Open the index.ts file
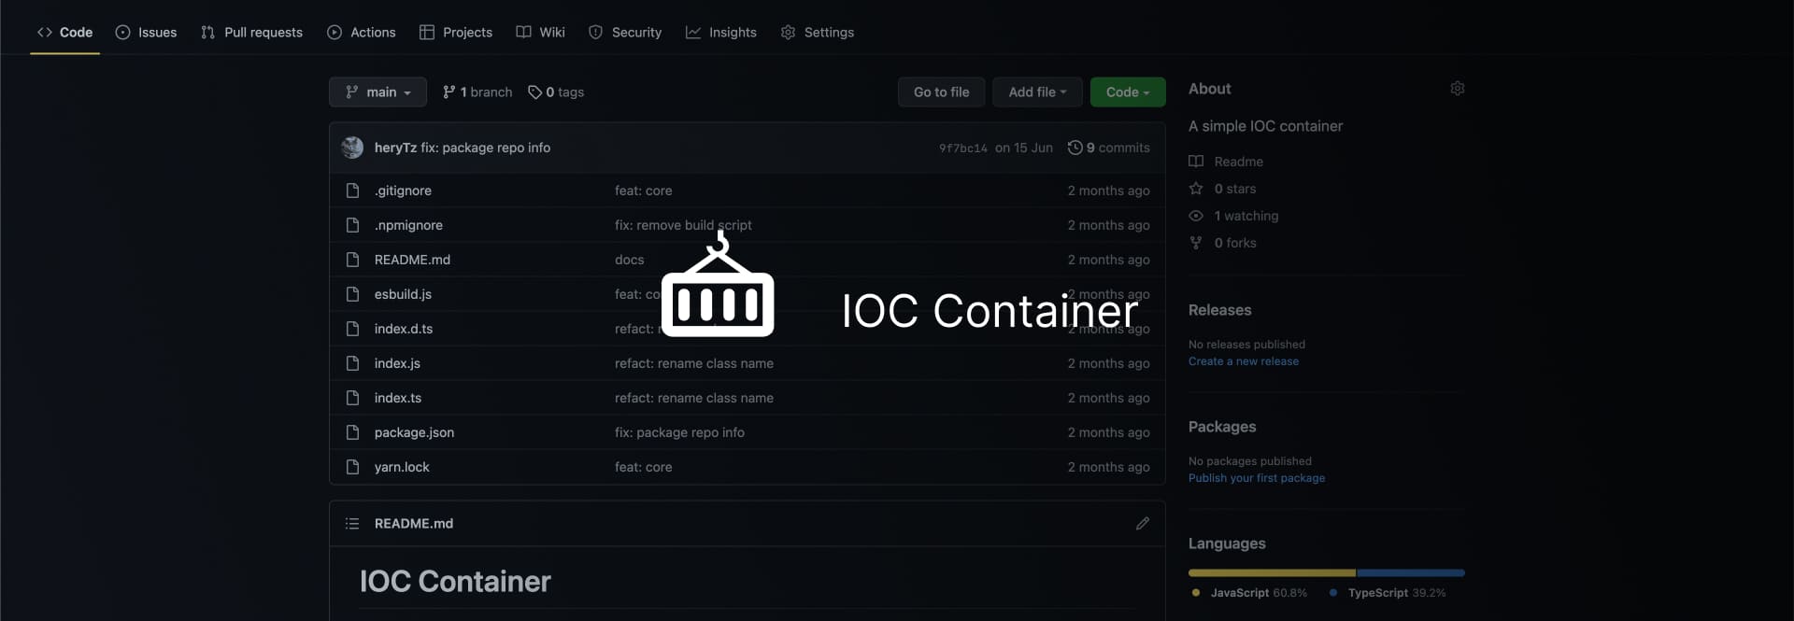 (x=398, y=398)
